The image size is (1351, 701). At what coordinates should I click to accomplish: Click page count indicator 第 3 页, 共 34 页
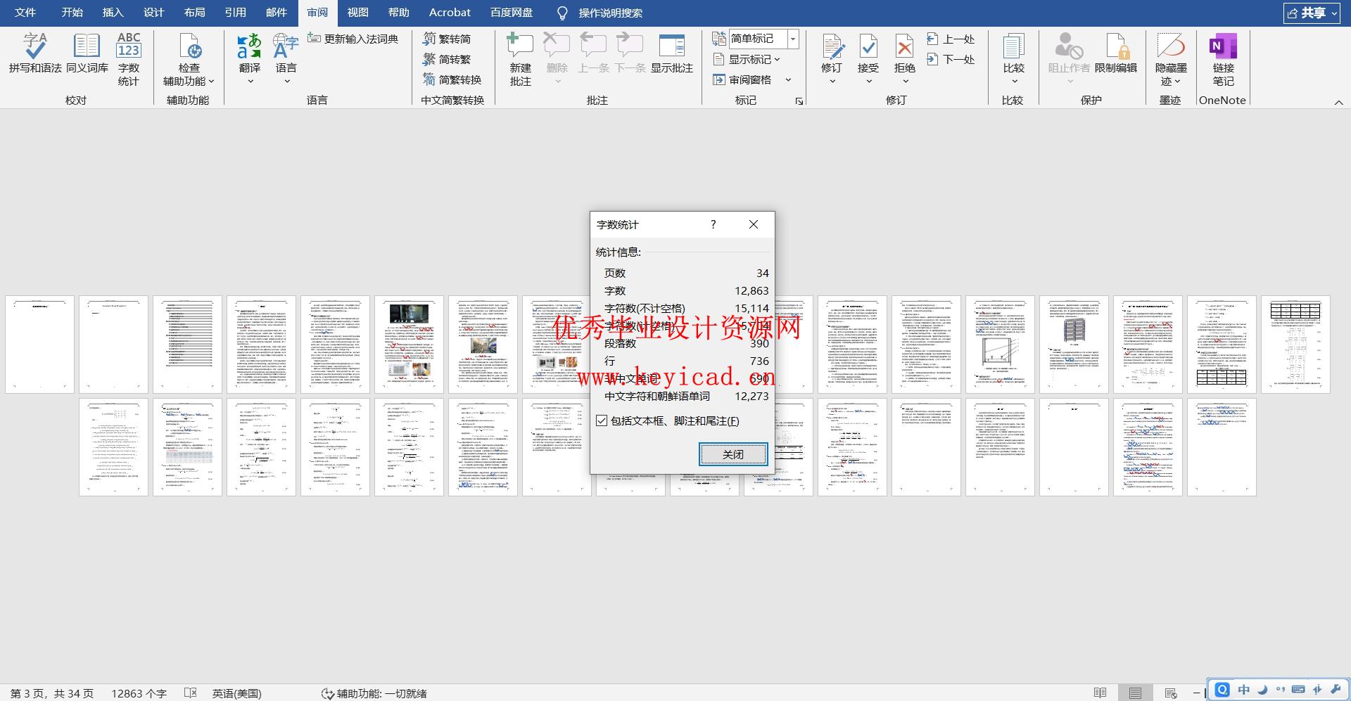tap(51, 693)
